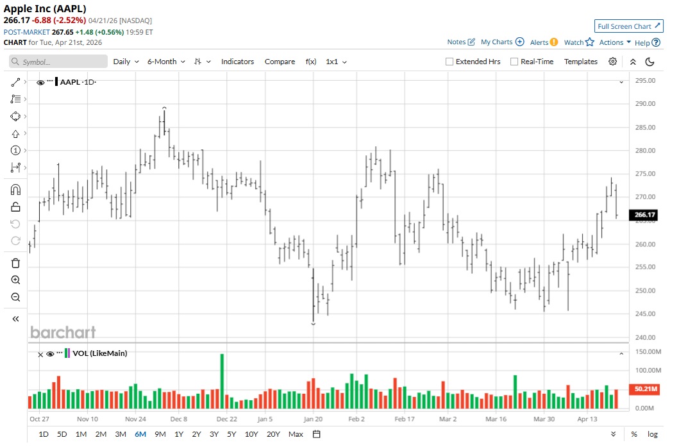Open the bar type selector icon

pyautogui.click(x=198, y=62)
